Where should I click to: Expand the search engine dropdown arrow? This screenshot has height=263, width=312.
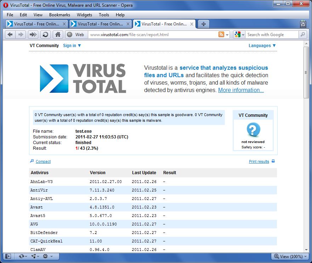pyautogui.click(x=243, y=35)
